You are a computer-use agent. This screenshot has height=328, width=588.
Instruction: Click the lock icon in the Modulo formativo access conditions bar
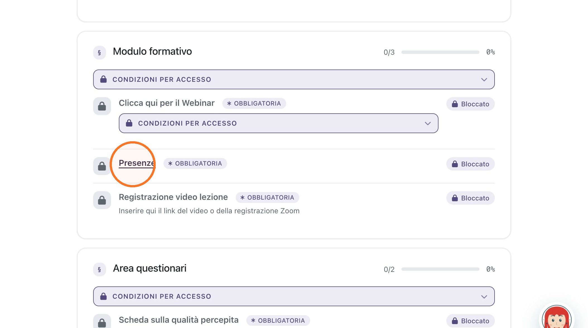(x=103, y=79)
